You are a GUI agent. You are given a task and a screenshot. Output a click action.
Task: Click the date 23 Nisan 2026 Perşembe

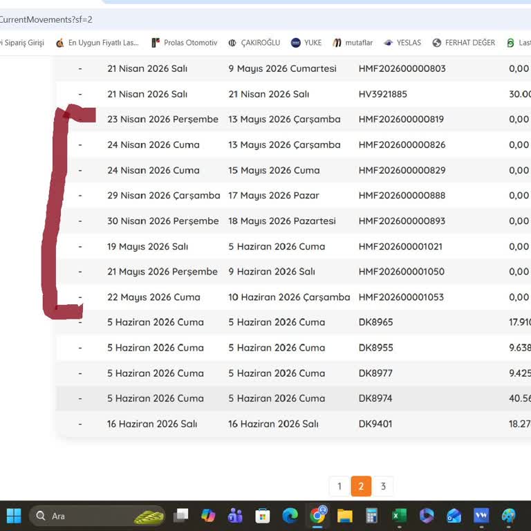[x=163, y=119]
